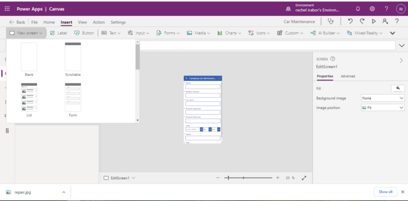Open the Input controls dropdown
This screenshot has height=201, width=408.
[138, 33]
